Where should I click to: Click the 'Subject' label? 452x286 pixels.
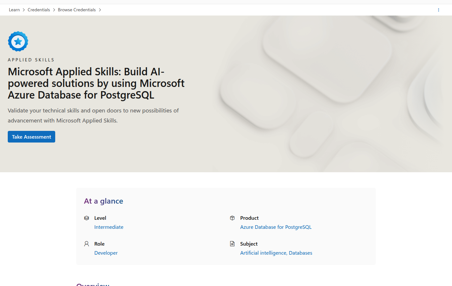pos(249,244)
